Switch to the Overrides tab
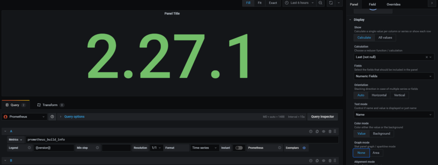 394,4
